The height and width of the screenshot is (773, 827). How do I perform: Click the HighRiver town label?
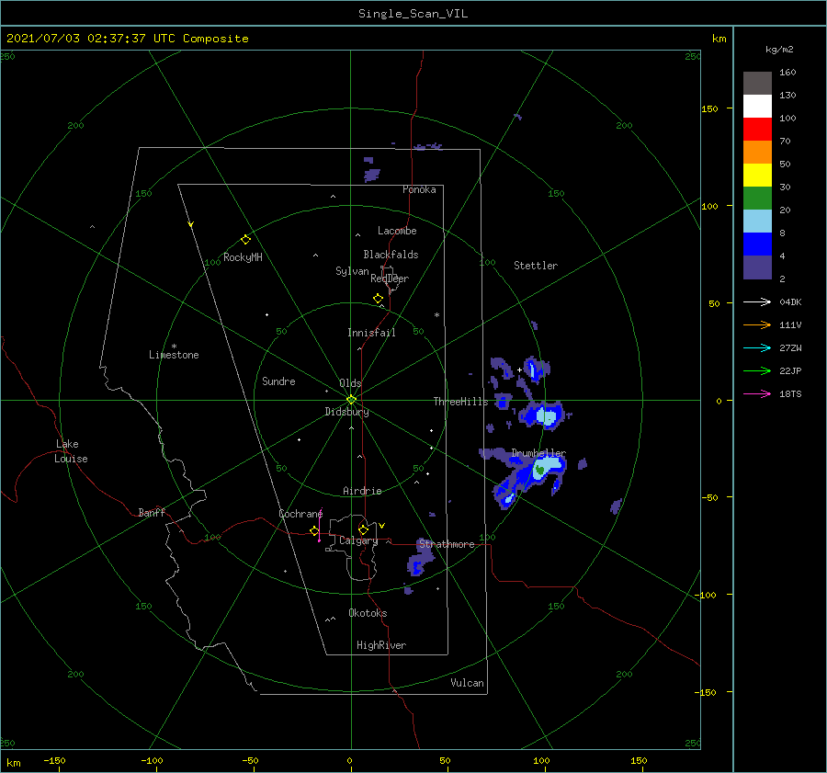coord(381,645)
